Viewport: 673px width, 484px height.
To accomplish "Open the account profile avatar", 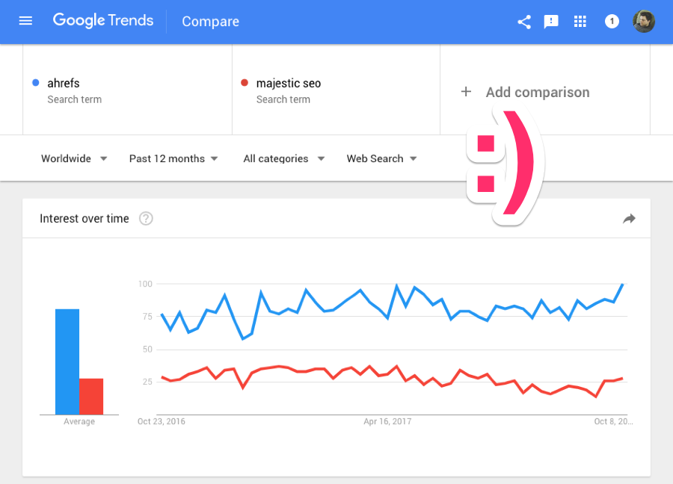I will pyautogui.click(x=643, y=22).
